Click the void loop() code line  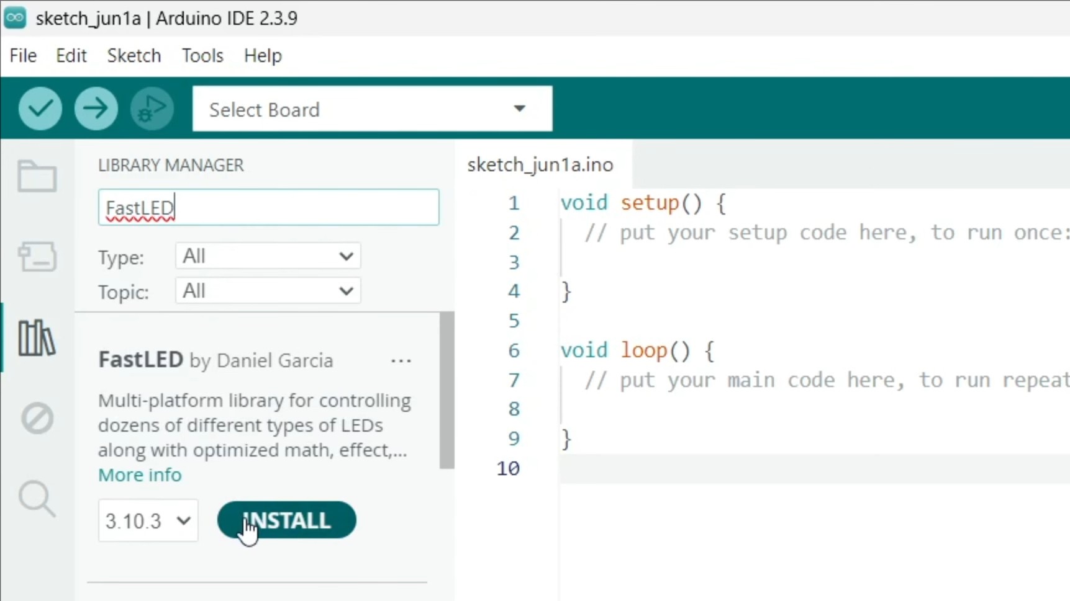click(638, 350)
